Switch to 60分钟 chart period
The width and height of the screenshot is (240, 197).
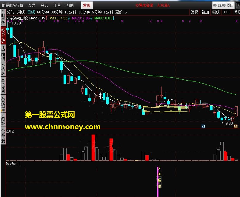pos(43,12)
